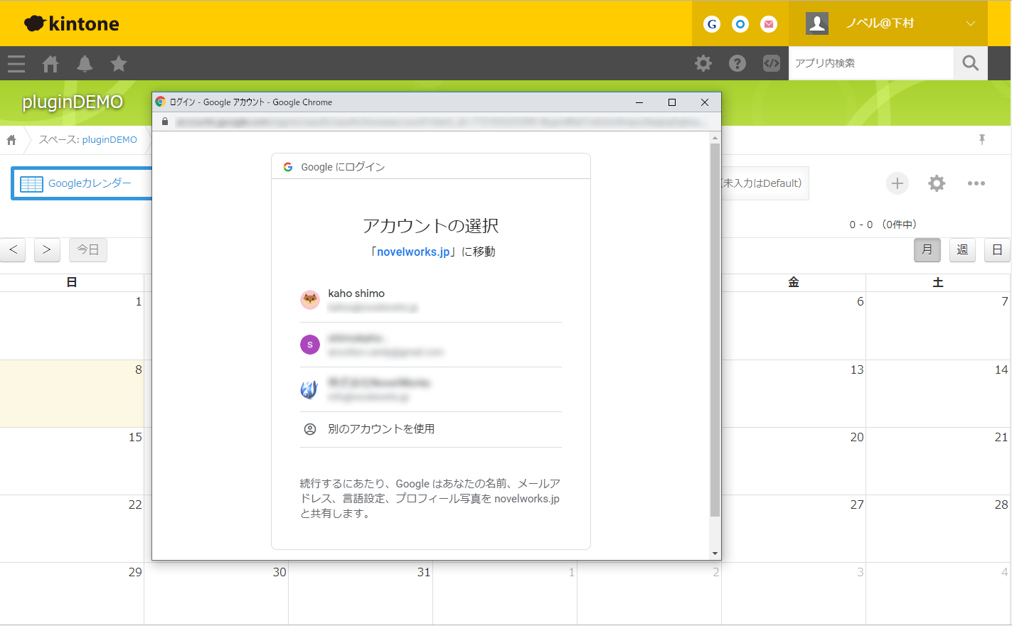Image resolution: width=1012 pixels, height=626 pixels.
Task: Click the code developer icon
Action: pos(772,63)
